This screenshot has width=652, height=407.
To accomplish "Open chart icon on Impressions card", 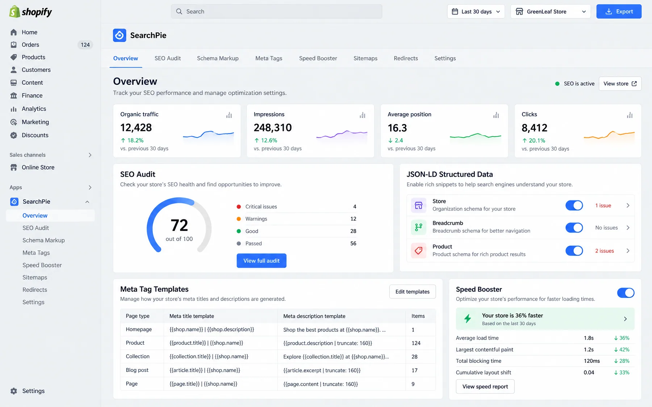I will pyautogui.click(x=363, y=115).
